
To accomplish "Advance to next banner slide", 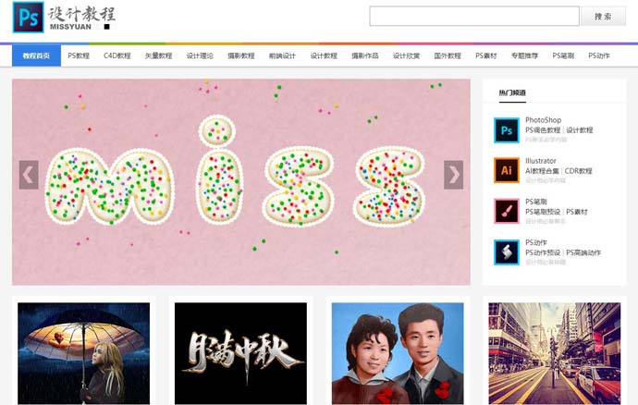I will (x=453, y=175).
